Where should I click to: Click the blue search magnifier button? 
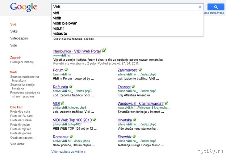(x=215, y=7)
